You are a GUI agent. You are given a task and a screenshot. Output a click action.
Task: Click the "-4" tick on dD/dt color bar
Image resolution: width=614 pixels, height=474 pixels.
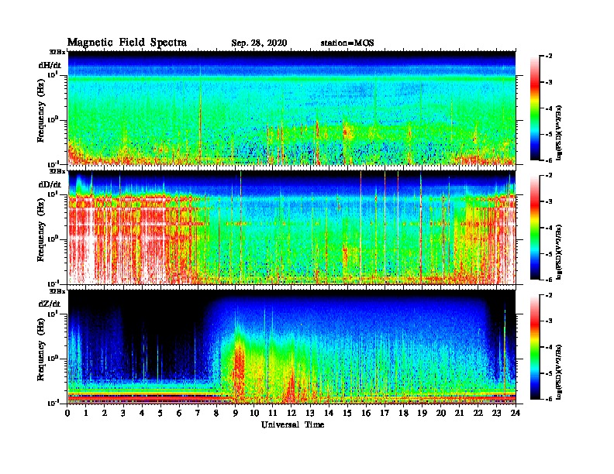(x=549, y=228)
